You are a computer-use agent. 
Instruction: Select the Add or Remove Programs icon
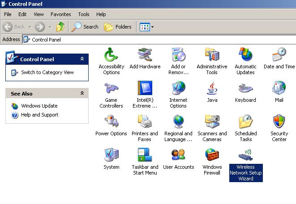[178, 54]
